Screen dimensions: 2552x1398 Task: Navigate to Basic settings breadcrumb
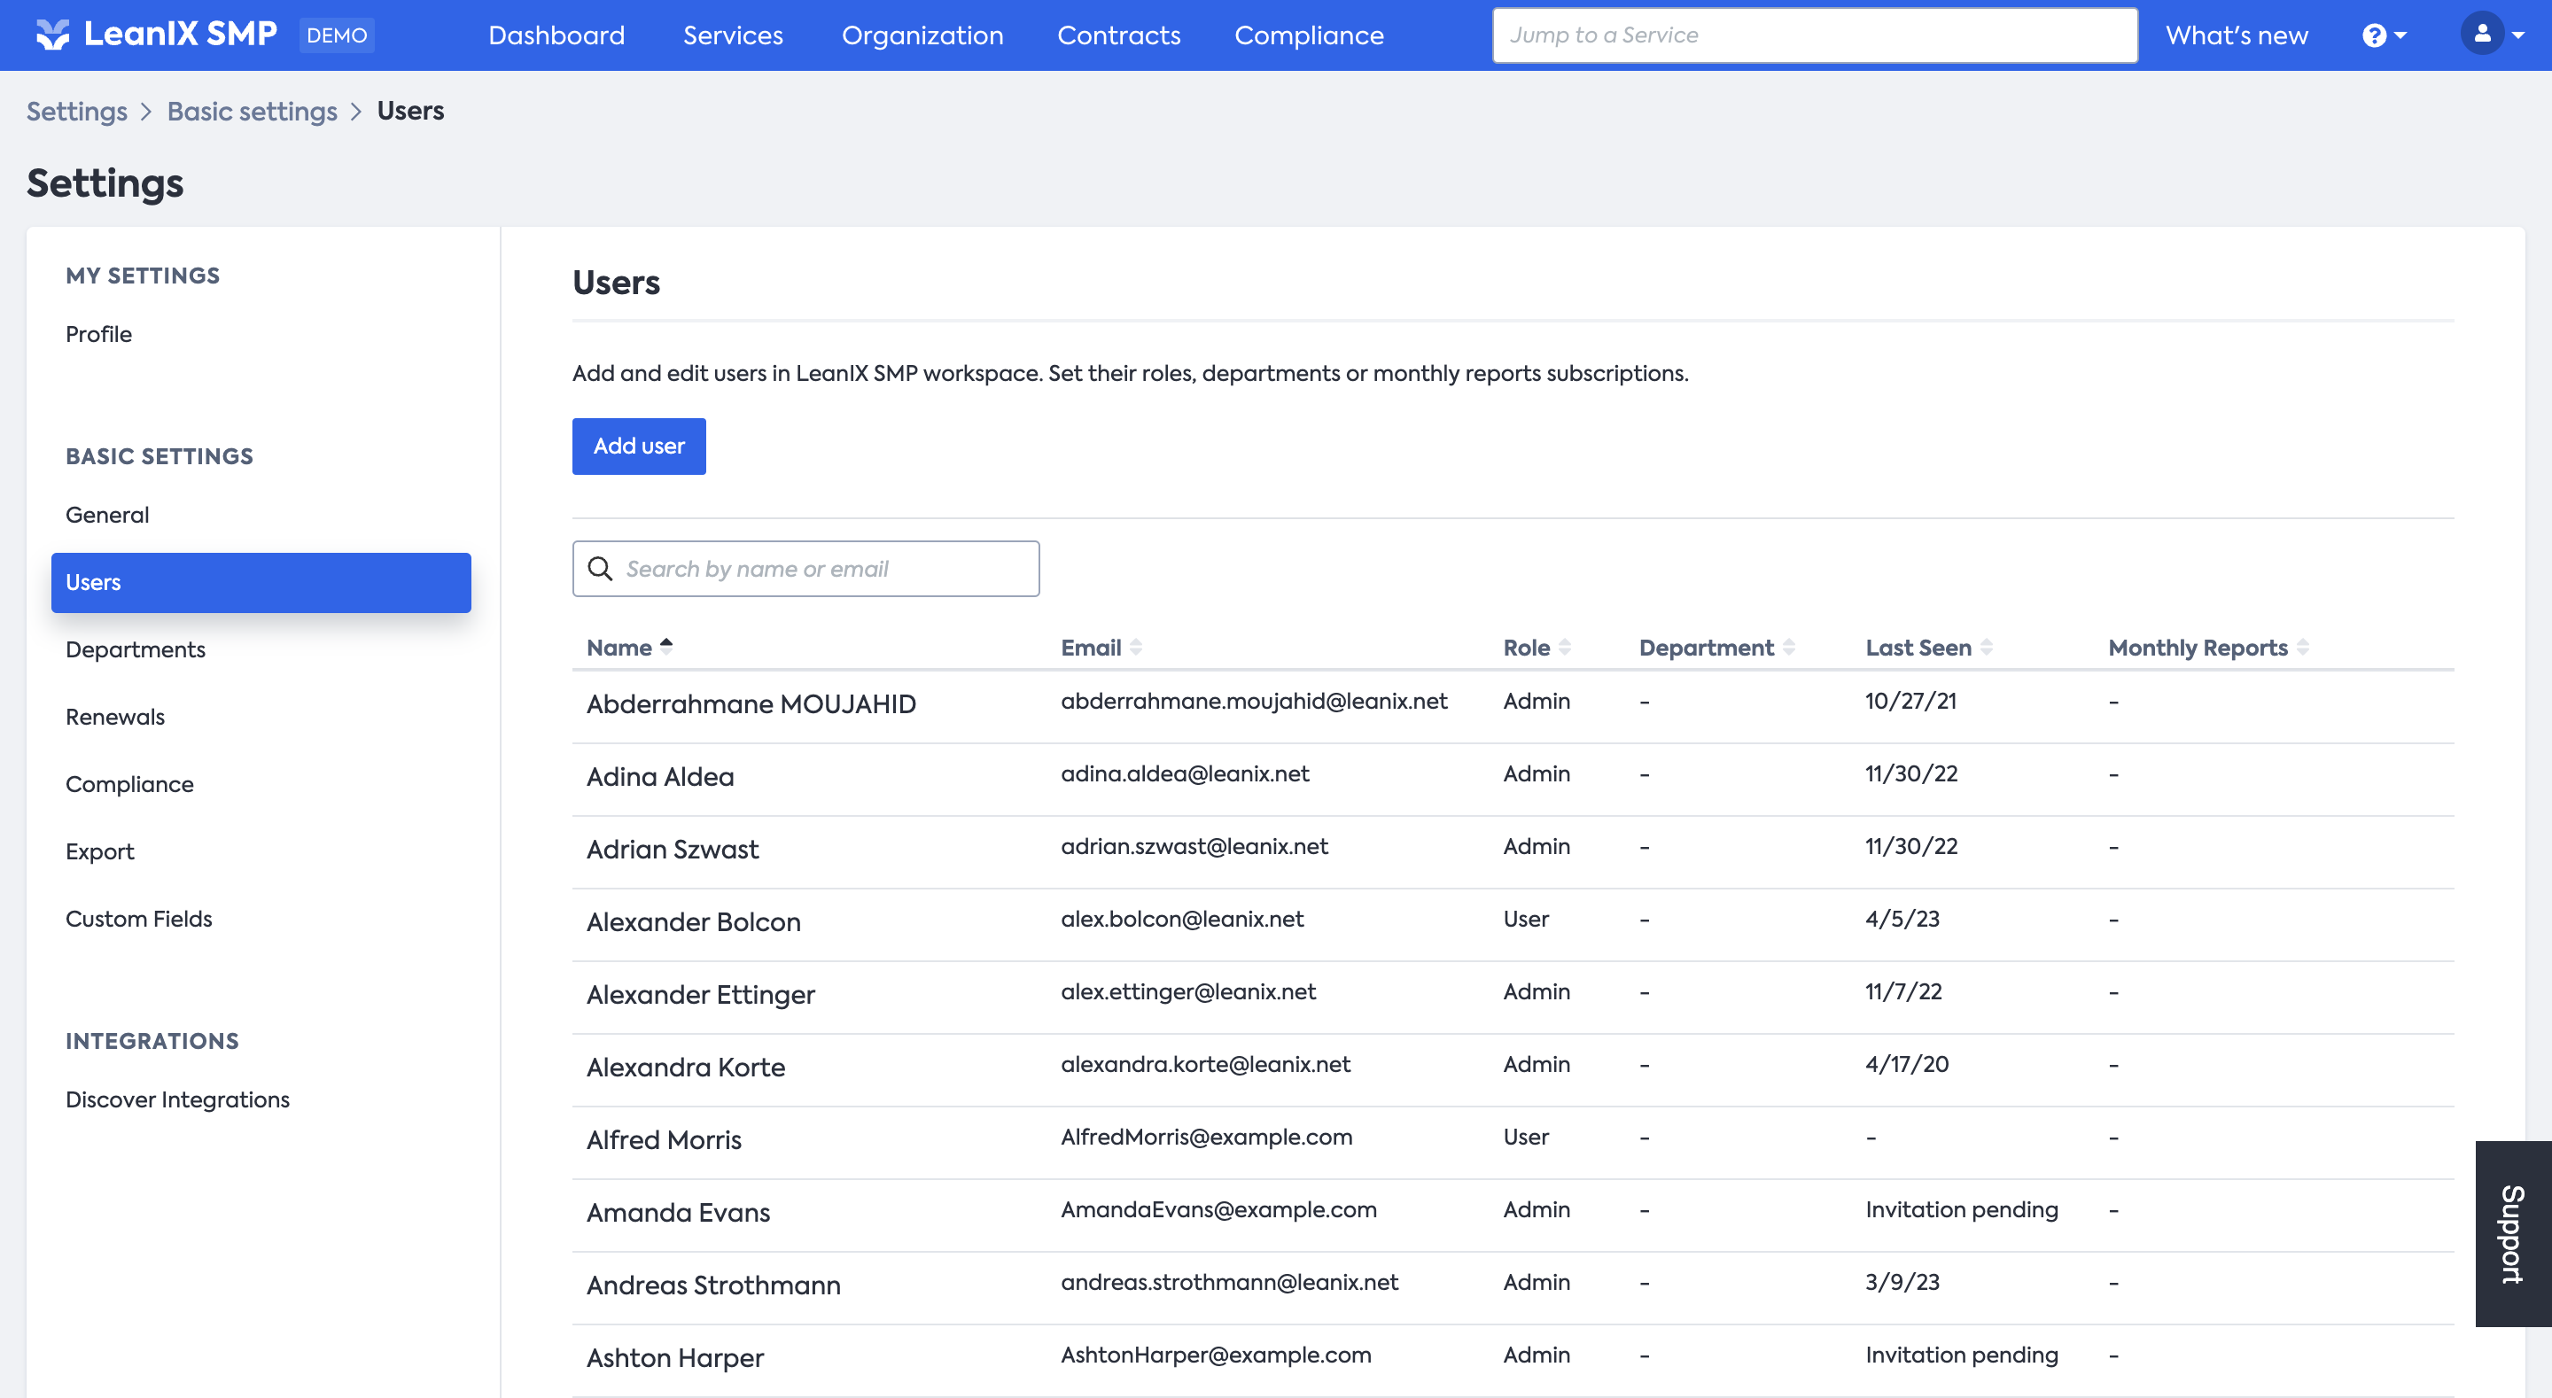(252, 111)
